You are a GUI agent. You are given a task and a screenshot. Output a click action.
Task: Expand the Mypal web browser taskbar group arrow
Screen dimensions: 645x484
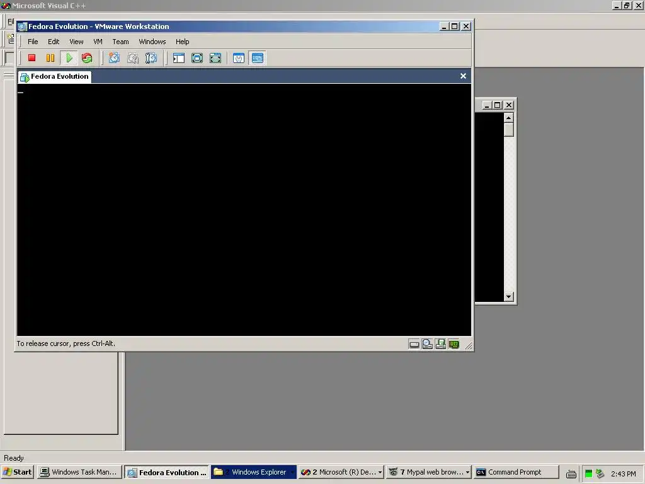468,473
